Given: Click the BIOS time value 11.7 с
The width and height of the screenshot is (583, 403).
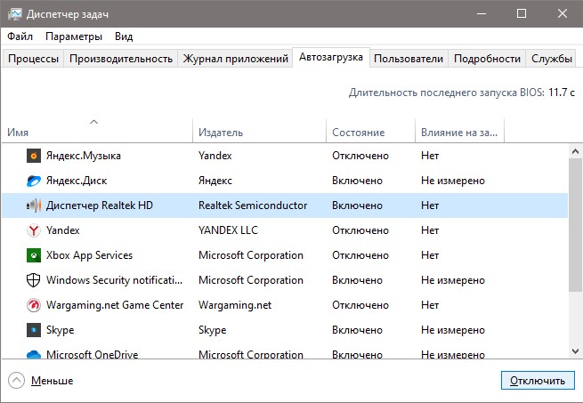Looking at the screenshot, I should click(x=562, y=93).
